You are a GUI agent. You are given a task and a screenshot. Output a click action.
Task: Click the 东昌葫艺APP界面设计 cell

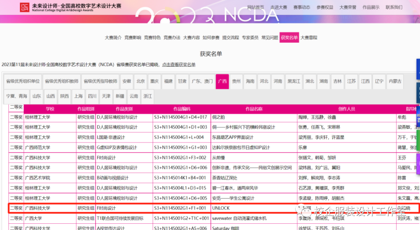(x=254, y=137)
